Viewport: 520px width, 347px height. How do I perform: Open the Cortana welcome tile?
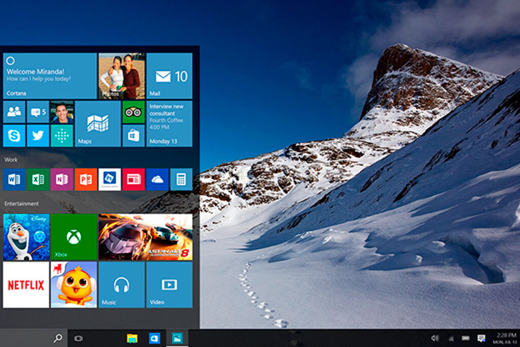(x=50, y=76)
